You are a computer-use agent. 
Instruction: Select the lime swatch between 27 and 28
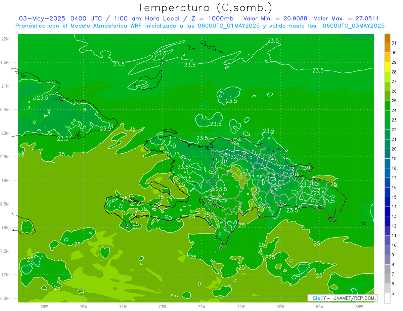(x=387, y=77)
